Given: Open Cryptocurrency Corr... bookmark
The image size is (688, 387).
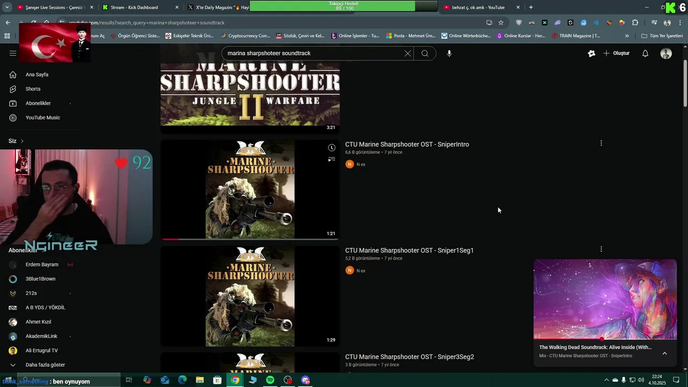Looking at the screenshot, I should (x=245, y=36).
